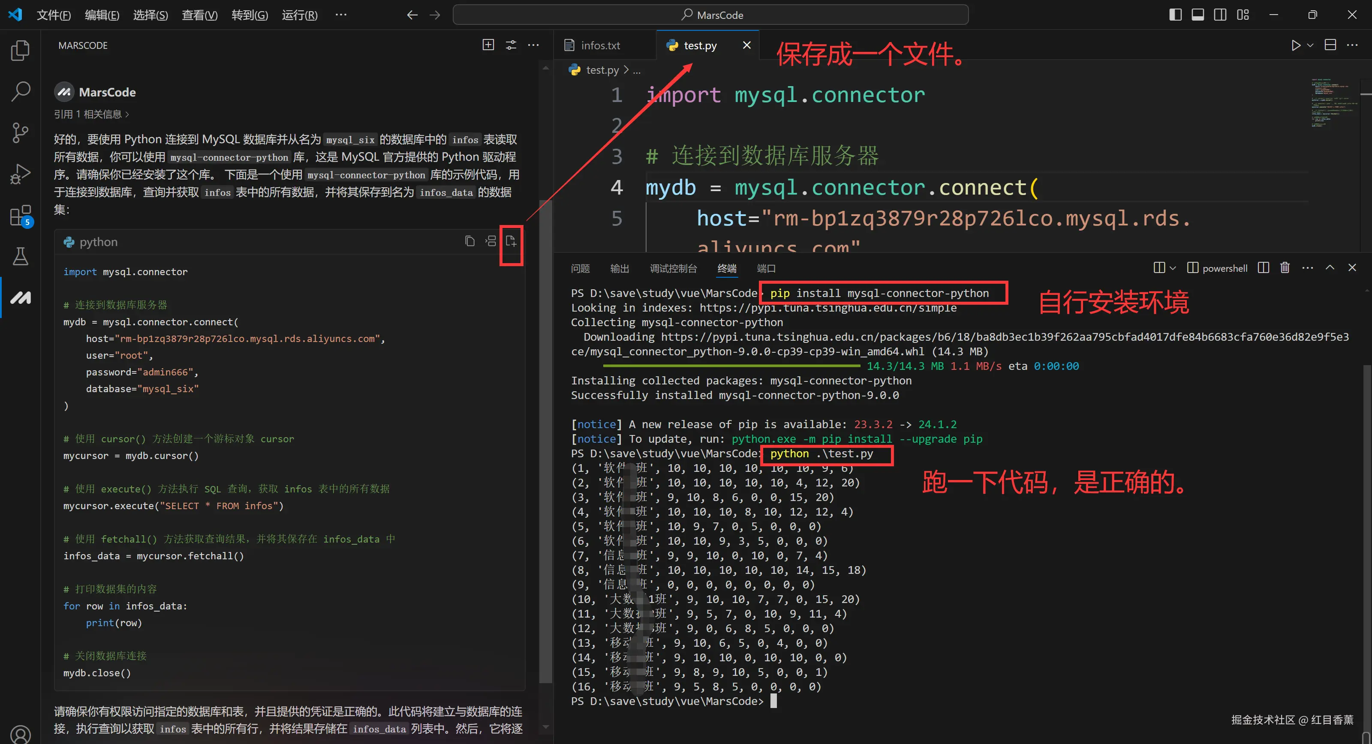The image size is (1372, 744).
Task: Expand the run button dropdown arrow
Action: coord(1310,45)
